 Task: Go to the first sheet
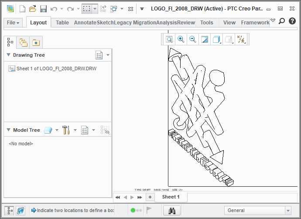[118, 197]
